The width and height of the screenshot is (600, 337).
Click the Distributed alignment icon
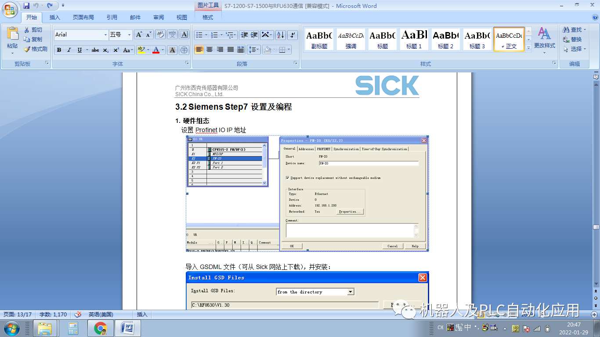click(x=241, y=50)
